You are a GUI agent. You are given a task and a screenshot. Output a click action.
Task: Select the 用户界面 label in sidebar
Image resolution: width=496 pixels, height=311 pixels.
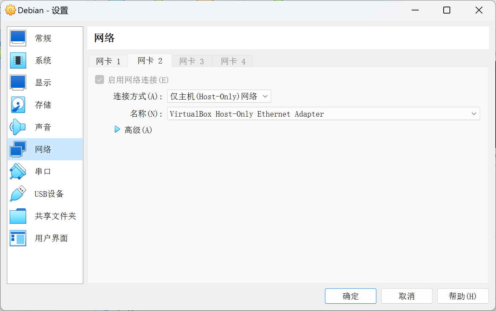click(x=51, y=238)
